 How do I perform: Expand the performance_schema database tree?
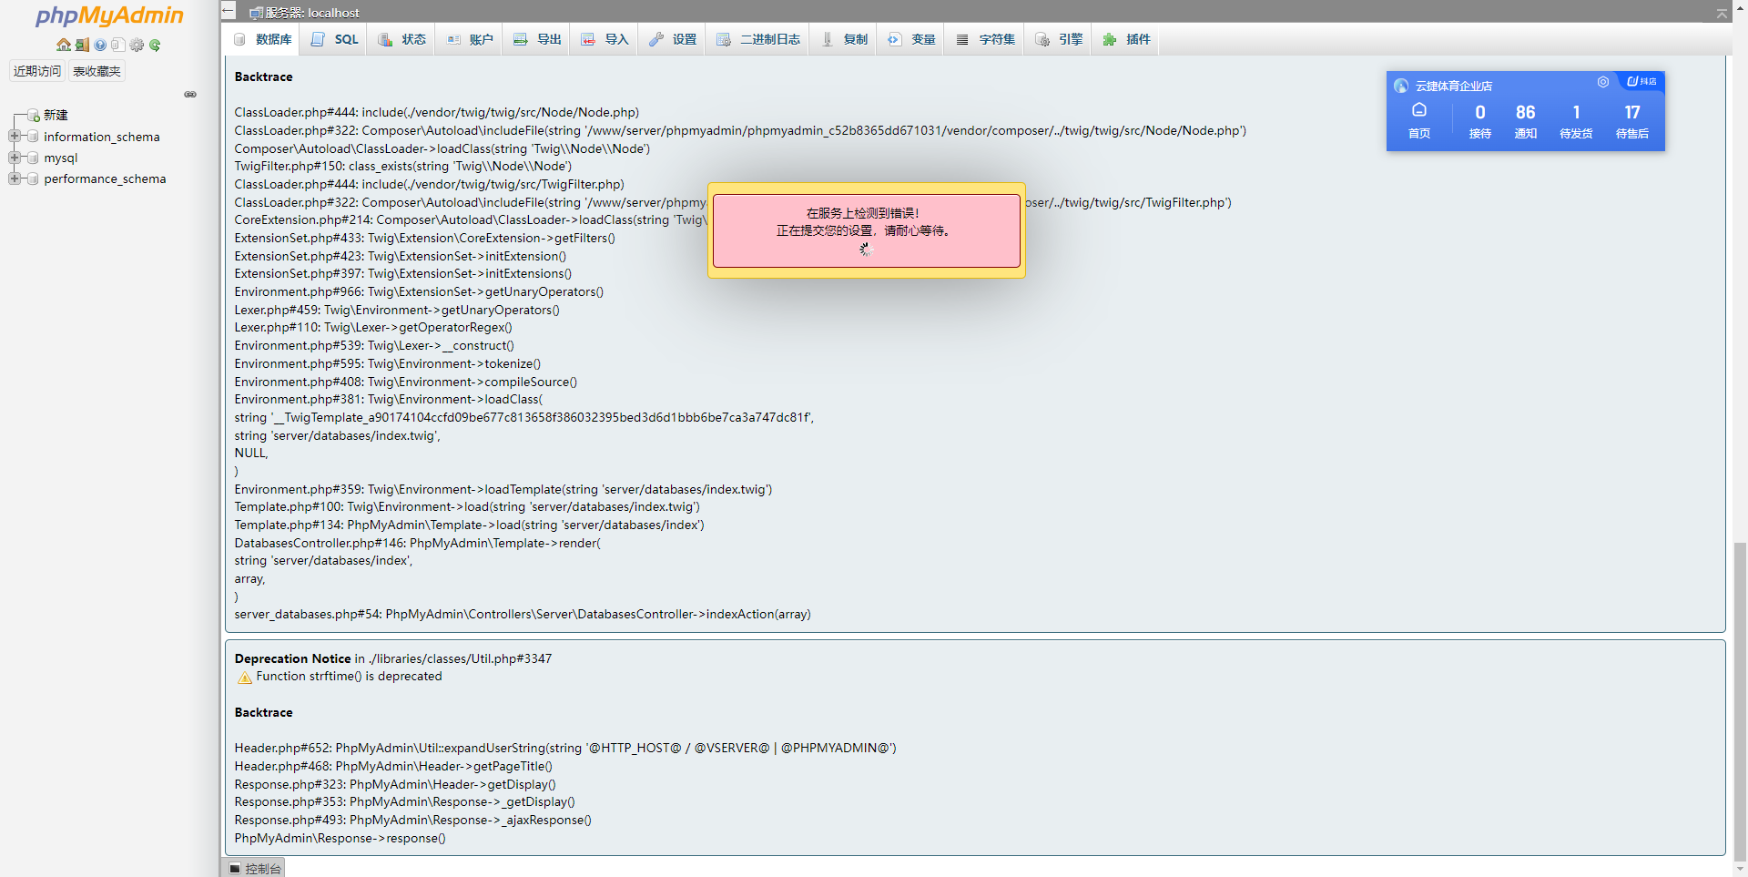(15, 178)
